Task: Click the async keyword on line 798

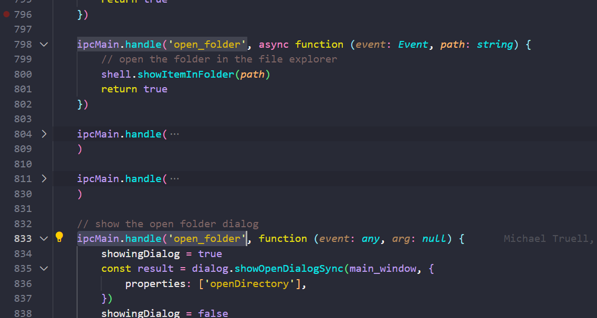Action: (273, 44)
